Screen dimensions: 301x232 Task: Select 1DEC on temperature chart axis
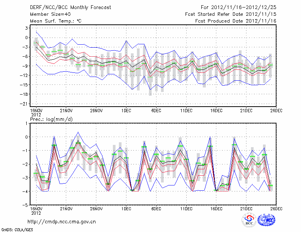(126, 110)
